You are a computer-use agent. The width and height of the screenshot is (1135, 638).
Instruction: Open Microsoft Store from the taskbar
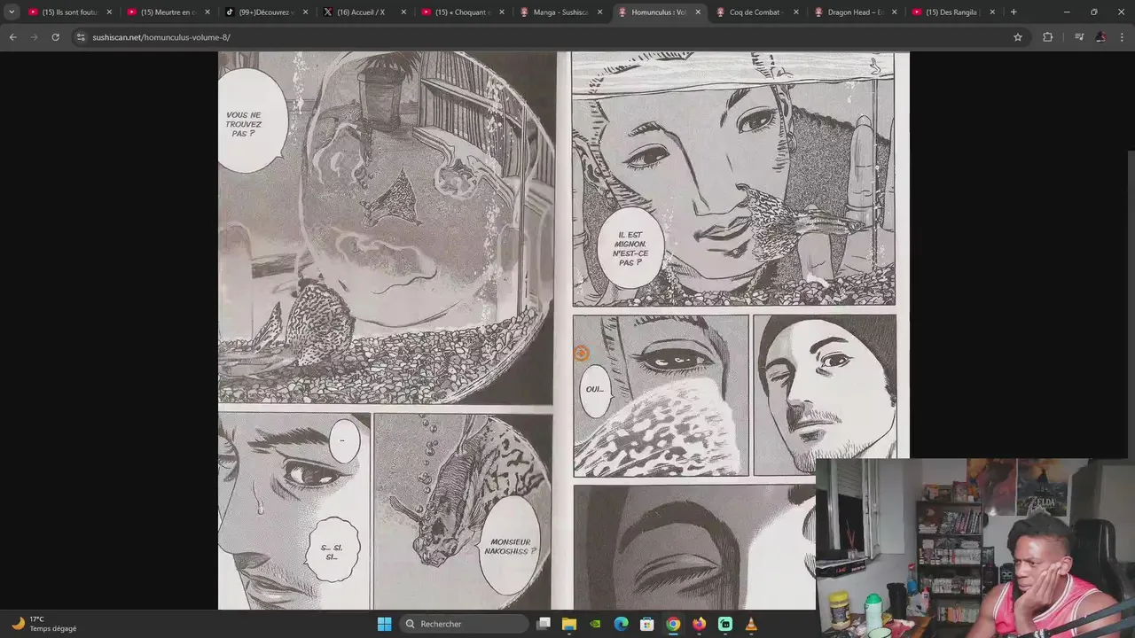(647, 624)
